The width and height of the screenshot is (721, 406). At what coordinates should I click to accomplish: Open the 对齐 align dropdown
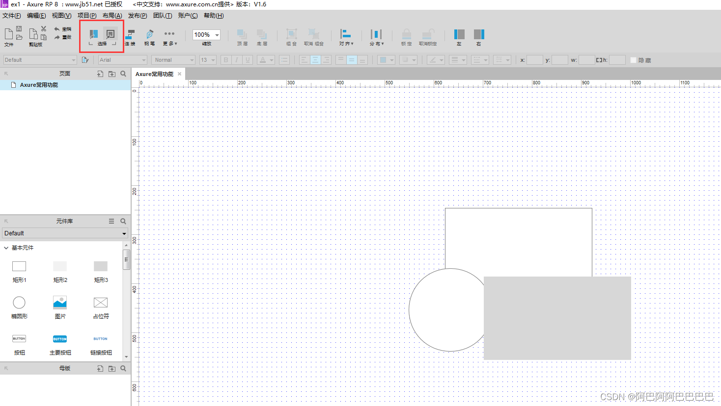[346, 37]
